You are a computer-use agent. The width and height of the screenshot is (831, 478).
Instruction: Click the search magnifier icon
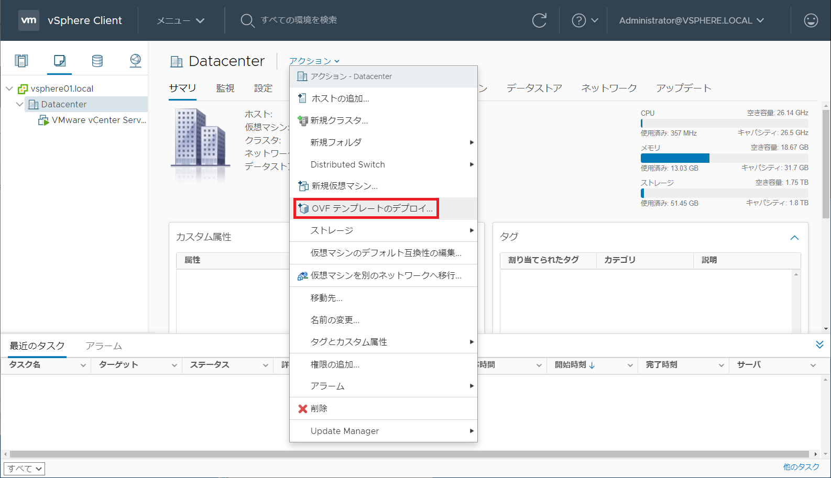[x=247, y=20]
